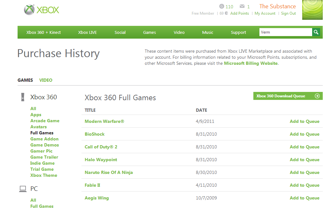Select Arcade Game category
The width and height of the screenshot is (323, 210).
45,121
